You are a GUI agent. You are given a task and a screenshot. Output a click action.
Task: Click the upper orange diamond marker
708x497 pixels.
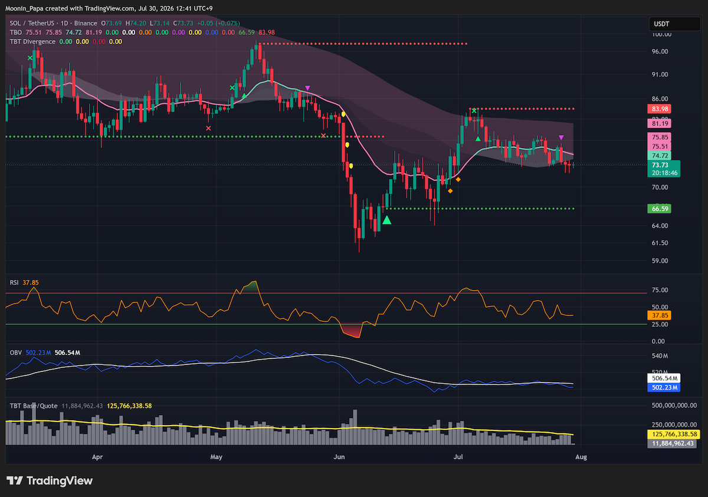pyautogui.click(x=458, y=179)
